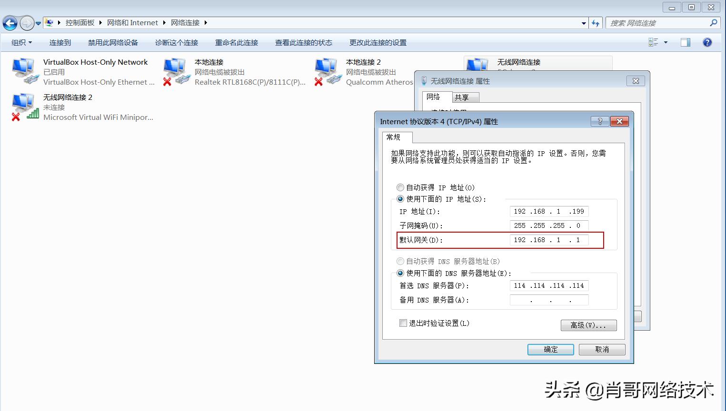Open the 组织 dropdown menu
Screen dimensions: 726x411
pyautogui.click(x=20, y=42)
